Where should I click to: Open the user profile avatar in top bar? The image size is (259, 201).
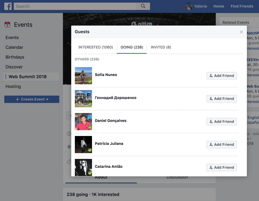coord(189,6)
